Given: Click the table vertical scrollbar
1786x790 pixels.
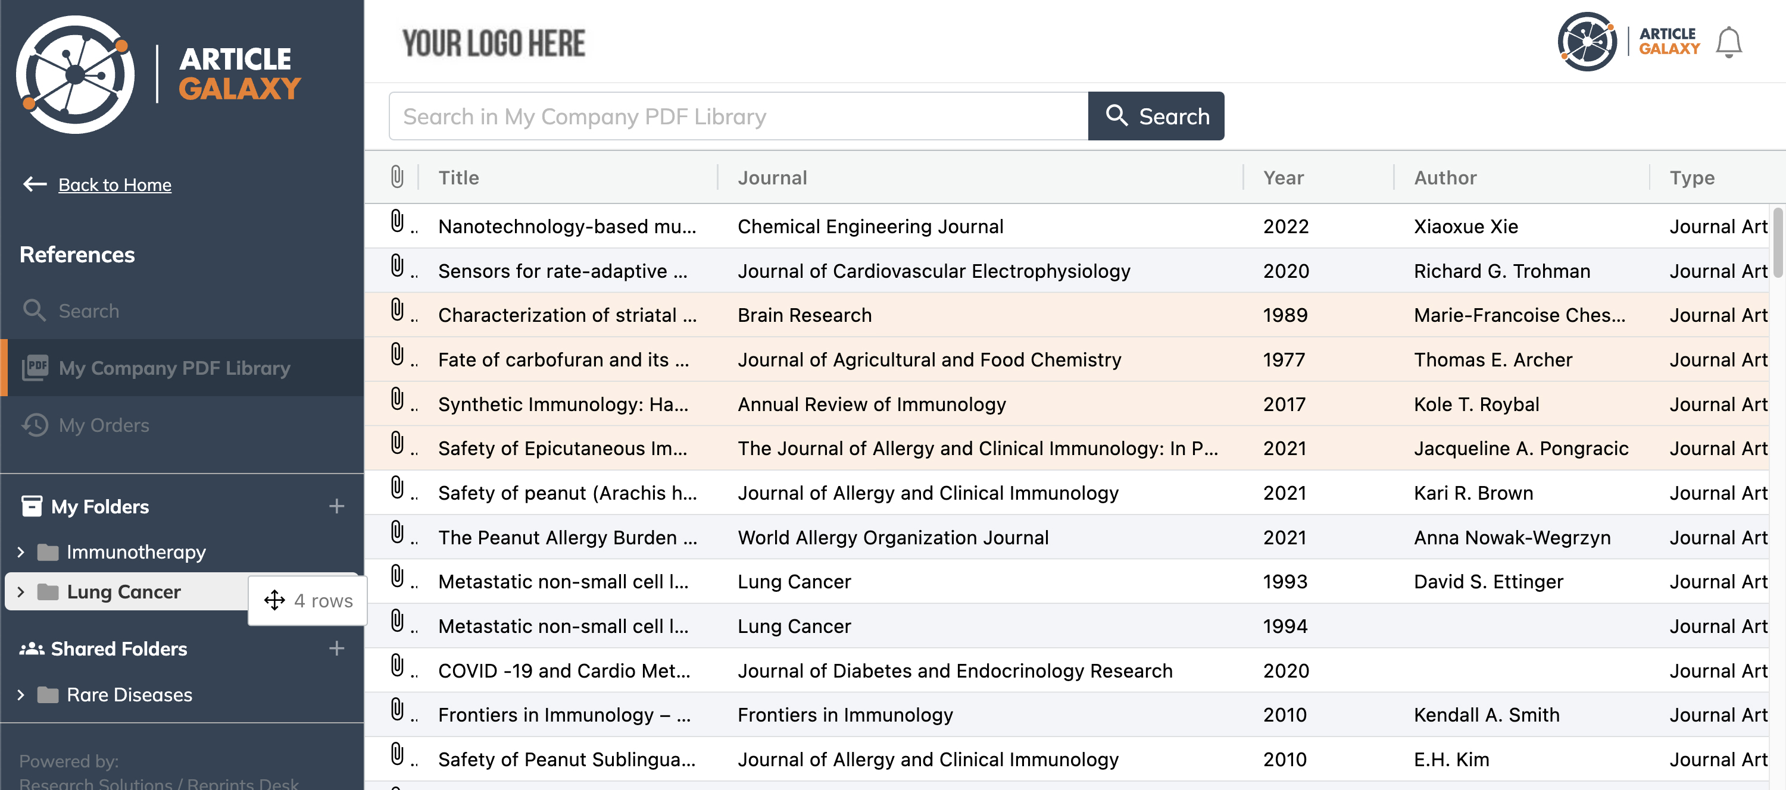Looking at the screenshot, I should pyautogui.click(x=1778, y=243).
